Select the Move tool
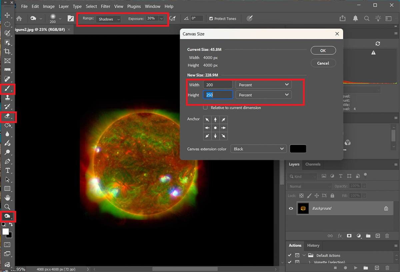Viewport: 400px width, 272px height. 7,15
